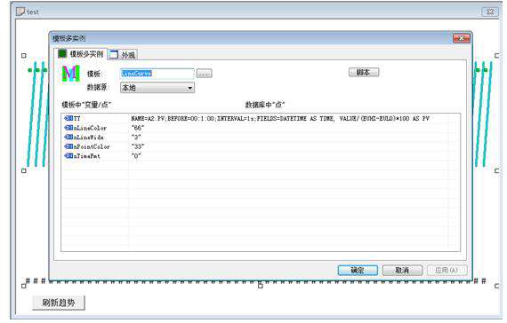Image resolution: width=507 pixels, height=323 pixels.
Task: Click the 刷新趋势 button
Action: click(x=59, y=303)
